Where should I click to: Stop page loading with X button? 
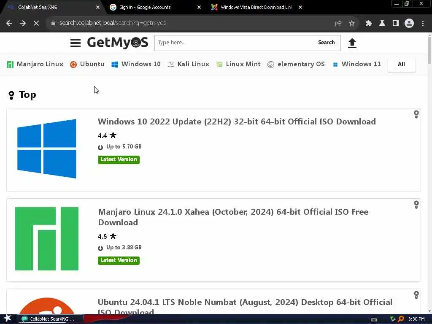coord(36,23)
